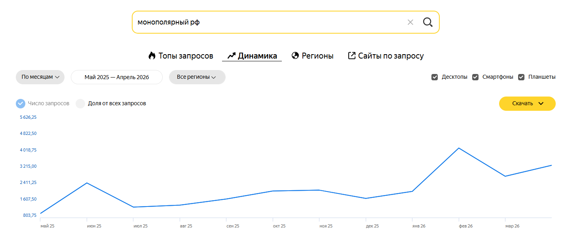
Task: Click the trend arrow icon beside Динамика
Action: coord(232,56)
